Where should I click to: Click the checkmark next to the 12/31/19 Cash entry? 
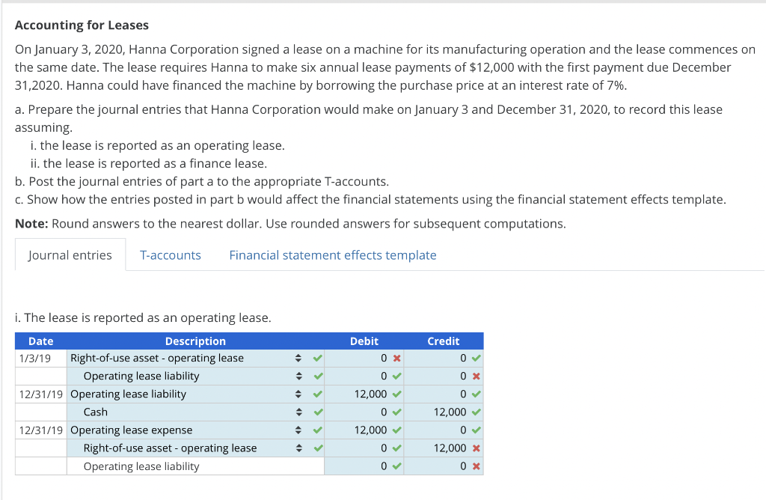tap(317, 412)
